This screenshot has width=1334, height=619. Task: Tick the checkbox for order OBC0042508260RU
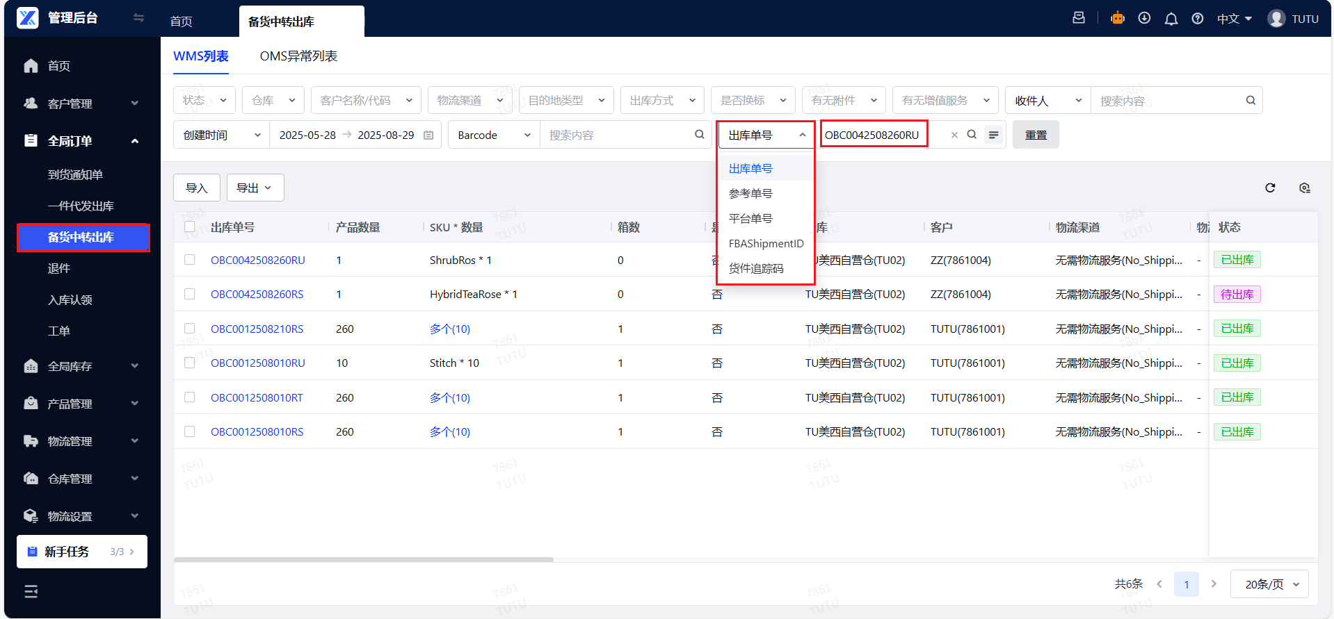click(189, 260)
